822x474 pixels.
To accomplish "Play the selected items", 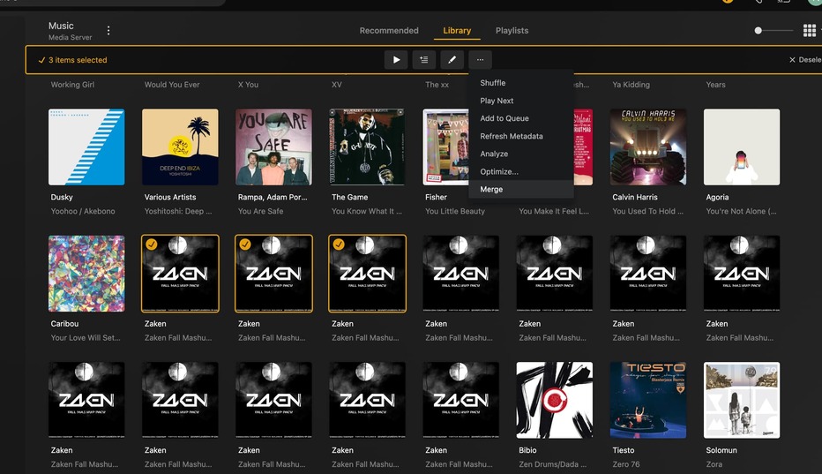I will (x=396, y=60).
